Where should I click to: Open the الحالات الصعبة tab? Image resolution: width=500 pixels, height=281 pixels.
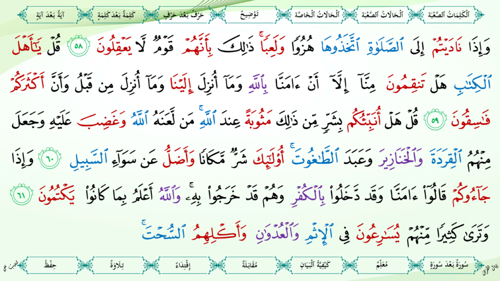382,15
